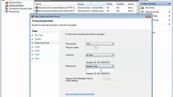The height and width of the screenshot is (97, 173).
Task: Click BranchCache Hosted Cache Client status icon
Action: click(x=37, y=11)
